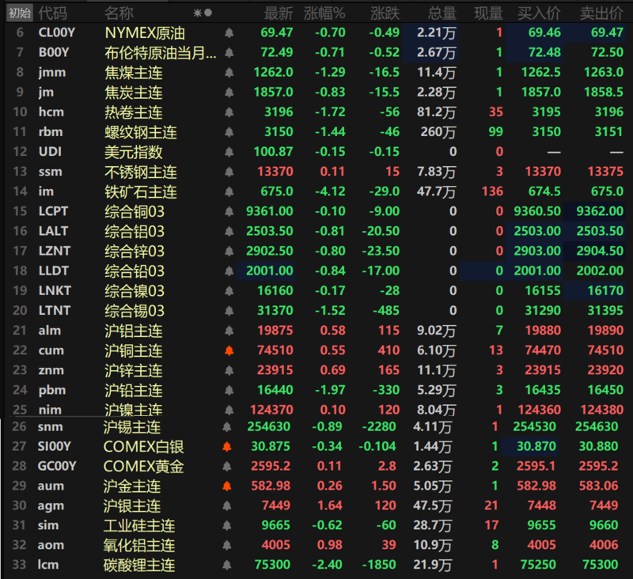Toggle bell icon on 综合铝03 row
This screenshot has height=579, width=633.
[x=229, y=231]
